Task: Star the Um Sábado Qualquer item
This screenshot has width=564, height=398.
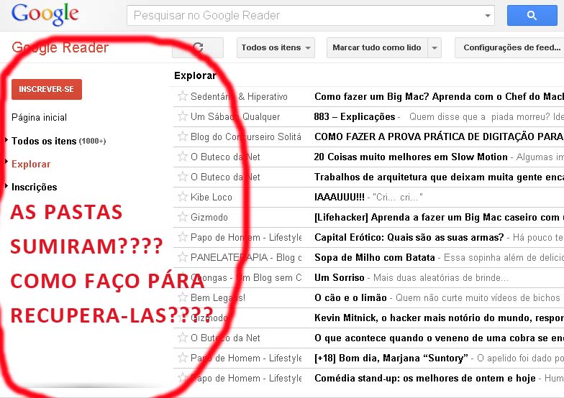Action: 183,116
